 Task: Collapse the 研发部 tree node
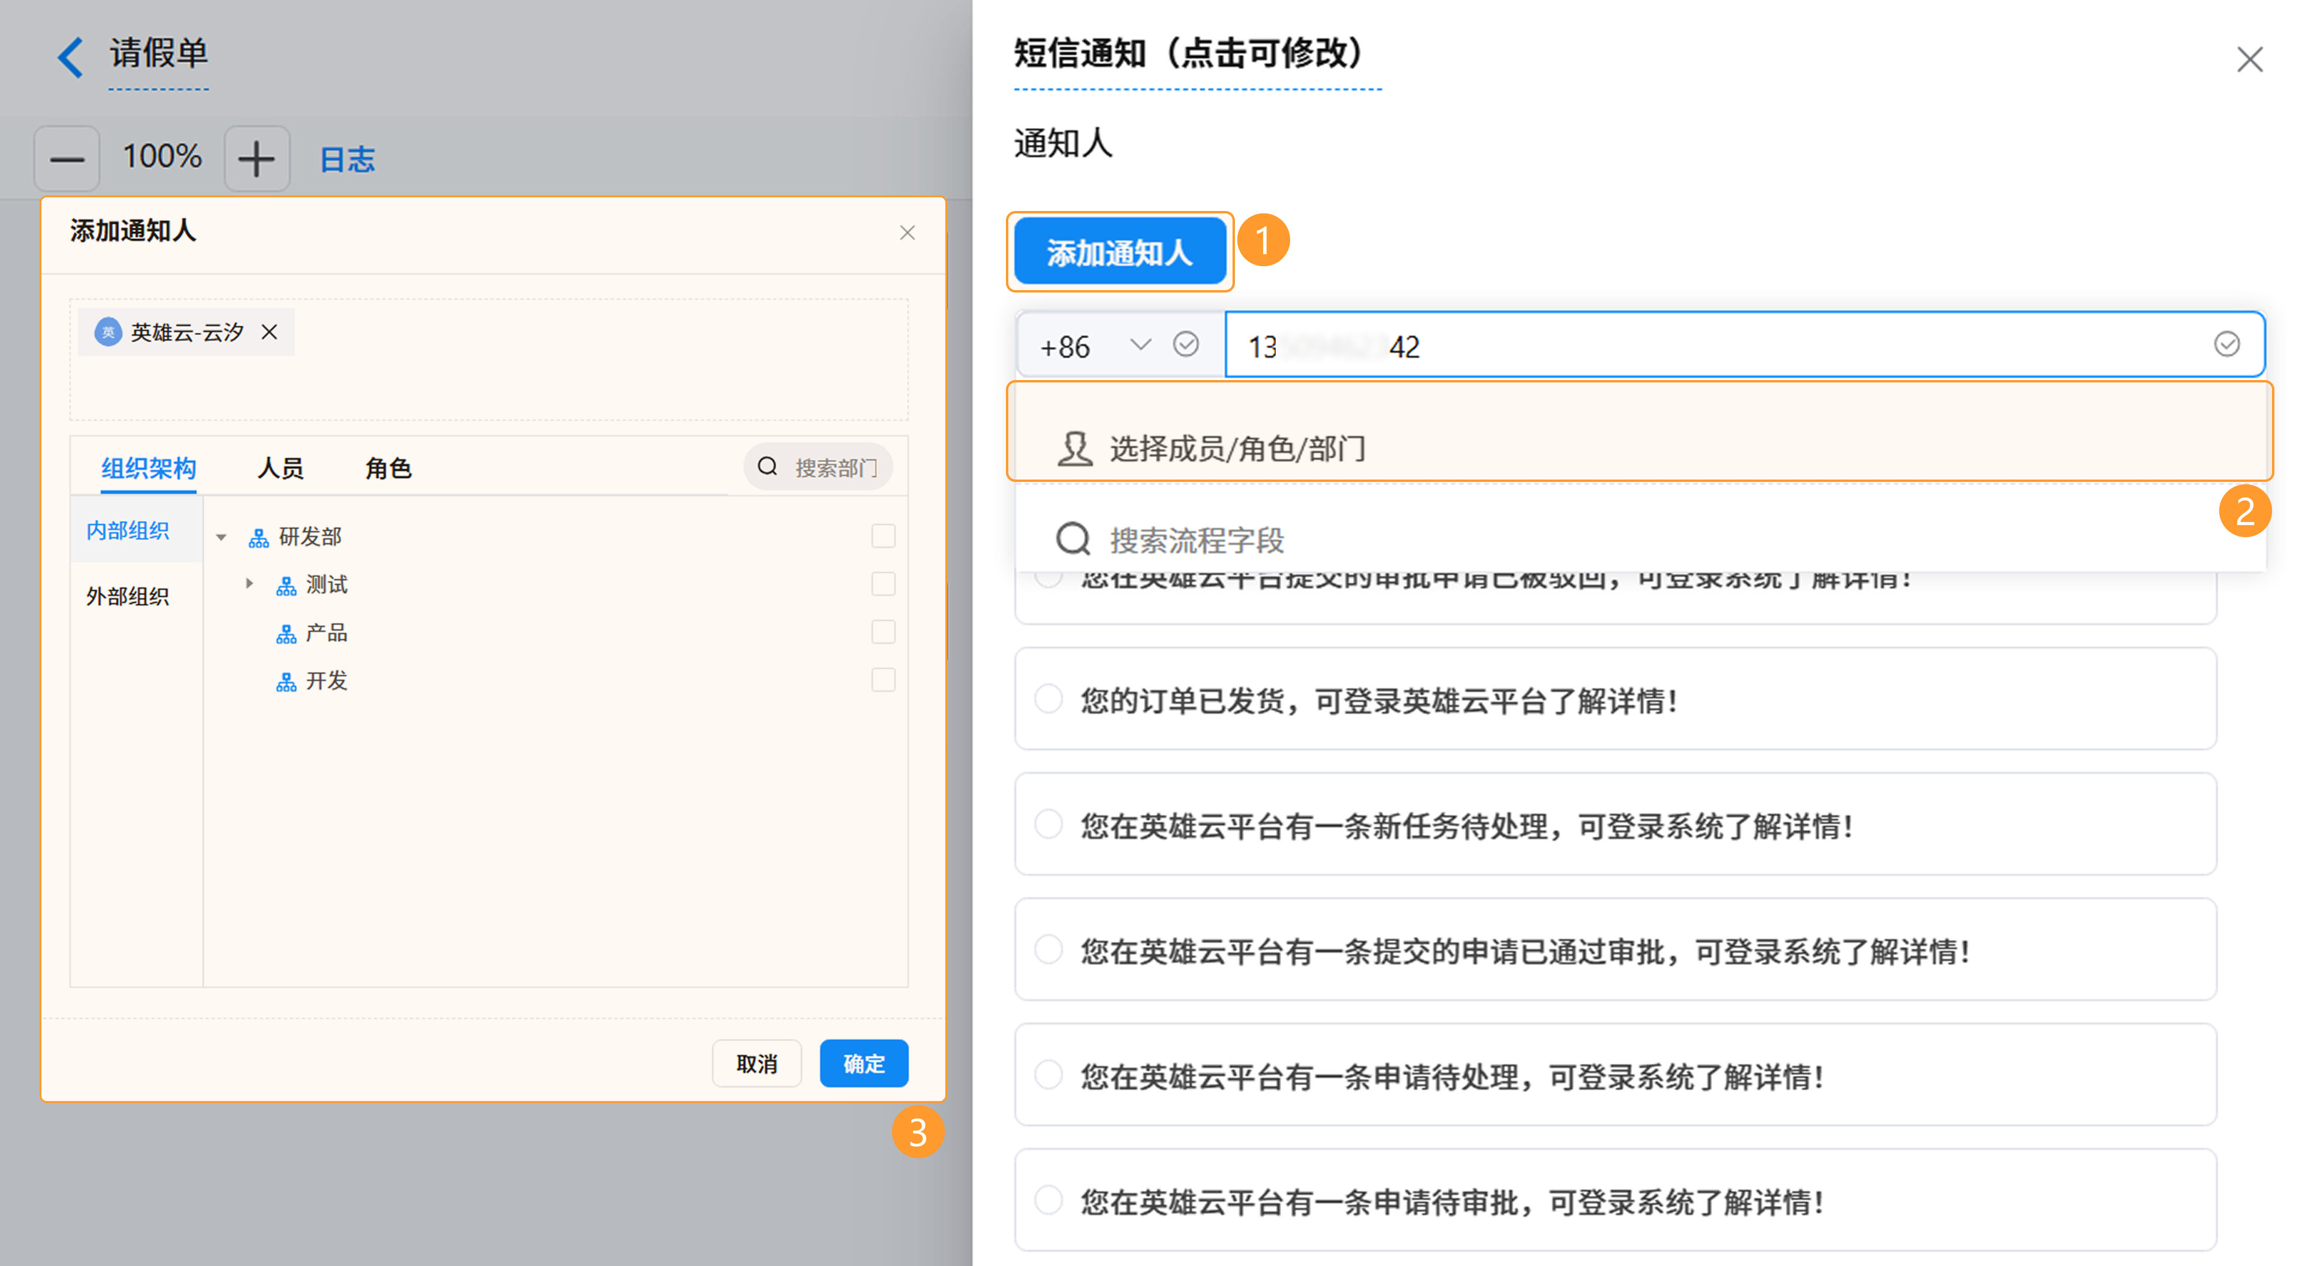[221, 538]
